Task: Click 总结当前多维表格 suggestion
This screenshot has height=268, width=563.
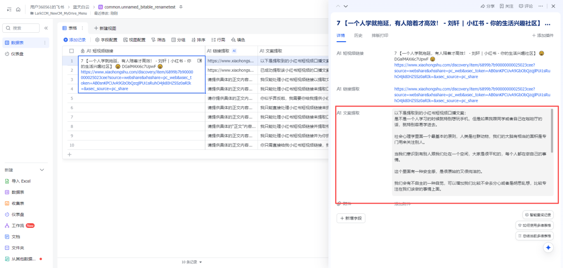Action: coord(535,236)
